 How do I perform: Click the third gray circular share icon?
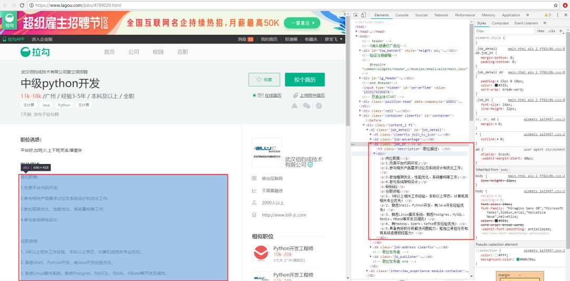coord(319,105)
